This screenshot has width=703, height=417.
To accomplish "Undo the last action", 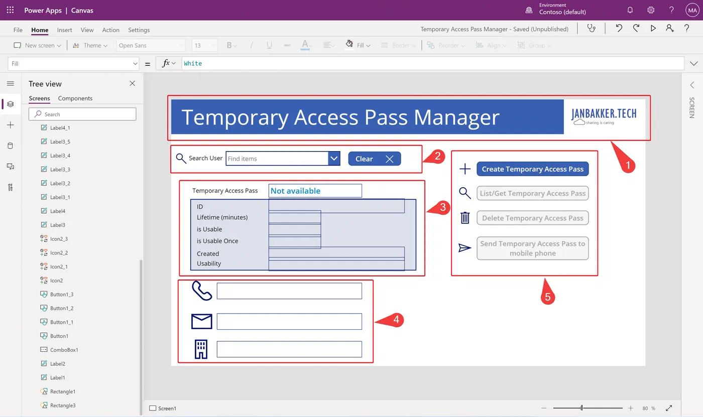I will 619,29.
